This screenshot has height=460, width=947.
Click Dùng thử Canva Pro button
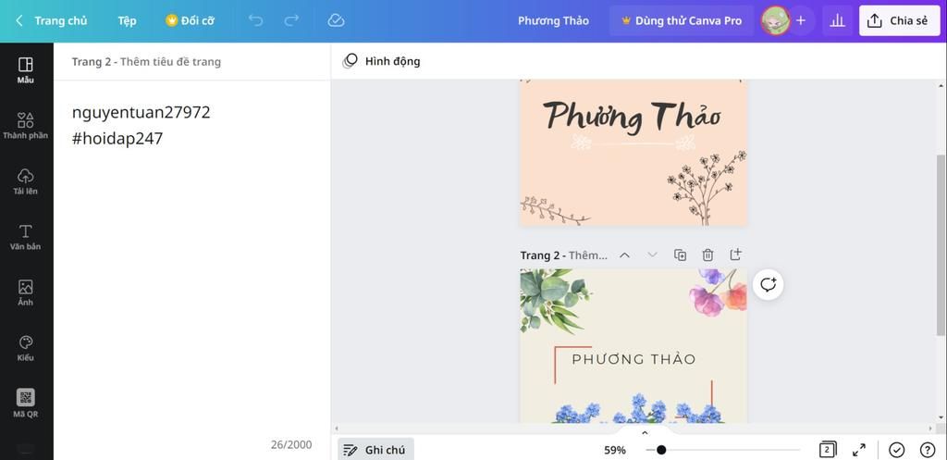coord(682,20)
